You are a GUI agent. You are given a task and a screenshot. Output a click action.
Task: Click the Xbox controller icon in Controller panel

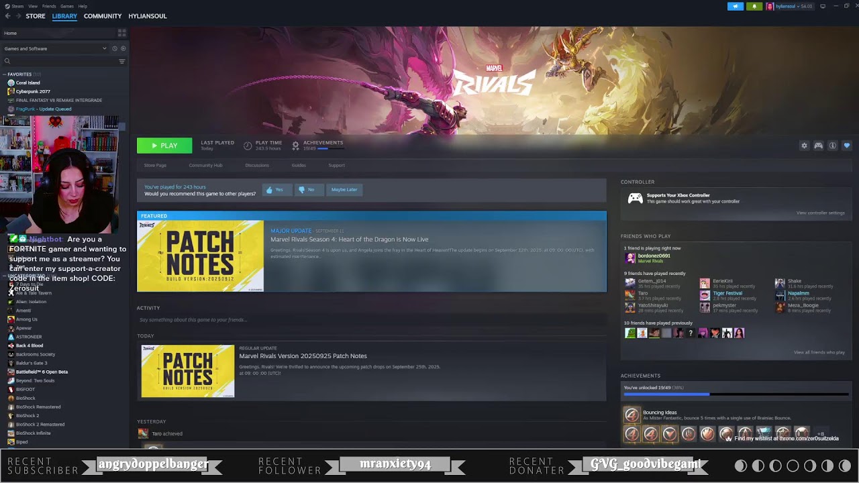635,198
